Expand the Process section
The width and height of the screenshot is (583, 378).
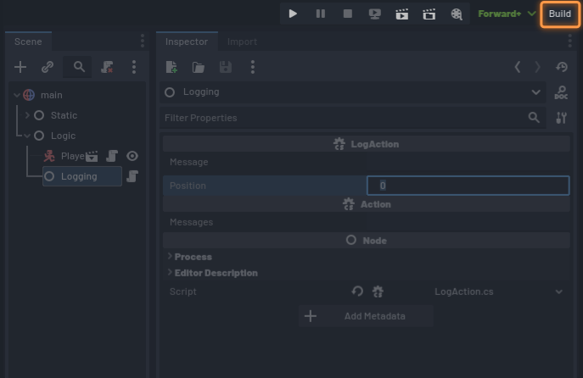(x=170, y=257)
